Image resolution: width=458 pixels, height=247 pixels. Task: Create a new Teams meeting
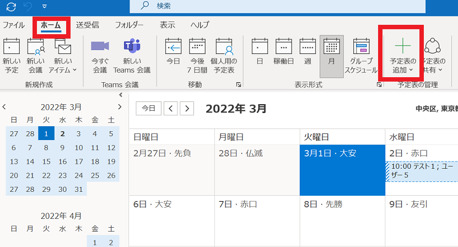(132, 55)
